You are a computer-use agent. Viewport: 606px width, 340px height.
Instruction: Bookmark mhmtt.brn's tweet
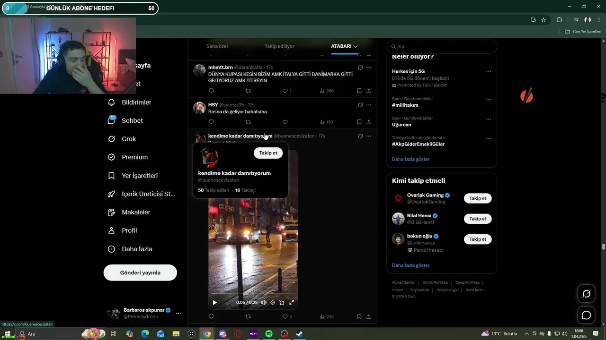point(359,91)
